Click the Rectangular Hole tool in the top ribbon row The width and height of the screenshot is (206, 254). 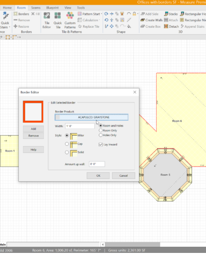193,14
